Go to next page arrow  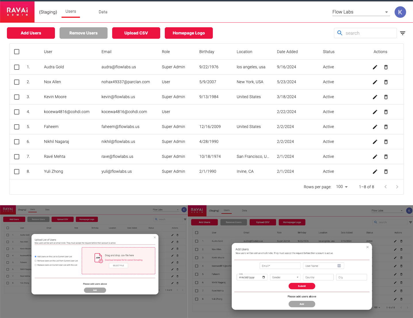(397, 187)
